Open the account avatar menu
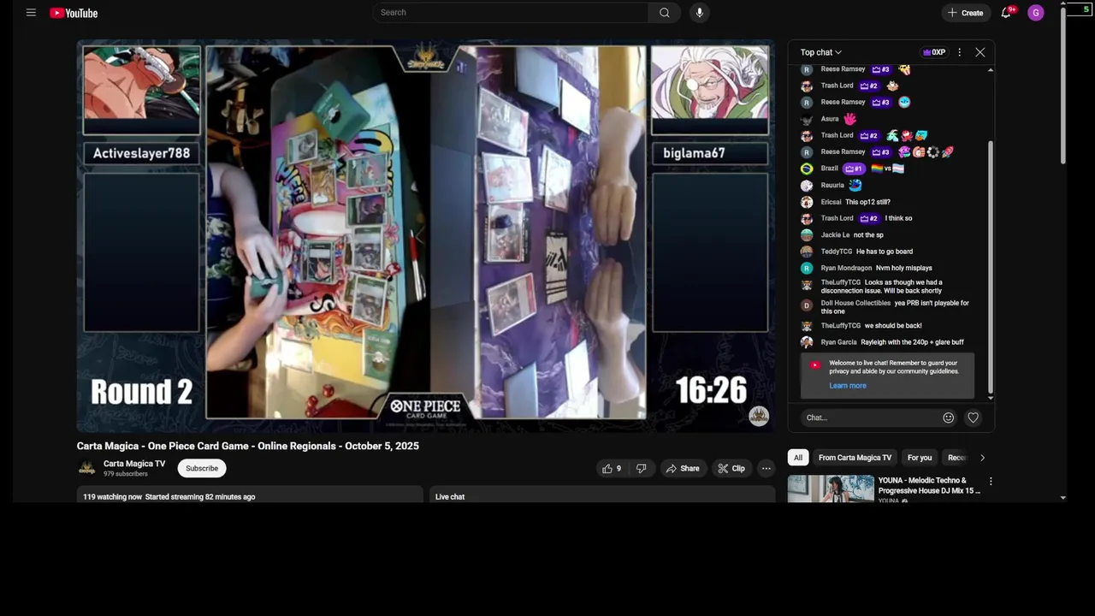The width and height of the screenshot is (1095, 616). [1036, 13]
